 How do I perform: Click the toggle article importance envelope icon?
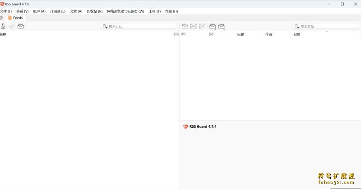pyautogui.click(x=202, y=26)
